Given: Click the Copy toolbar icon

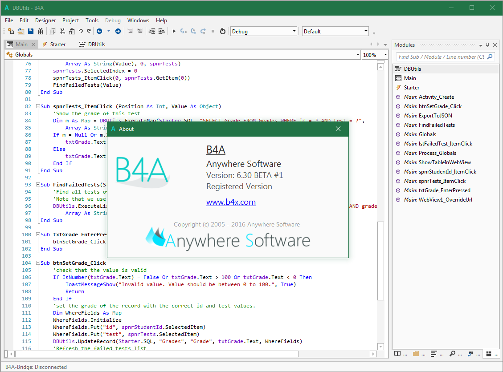Looking at the screenshot, I should (x=53, y=31).
